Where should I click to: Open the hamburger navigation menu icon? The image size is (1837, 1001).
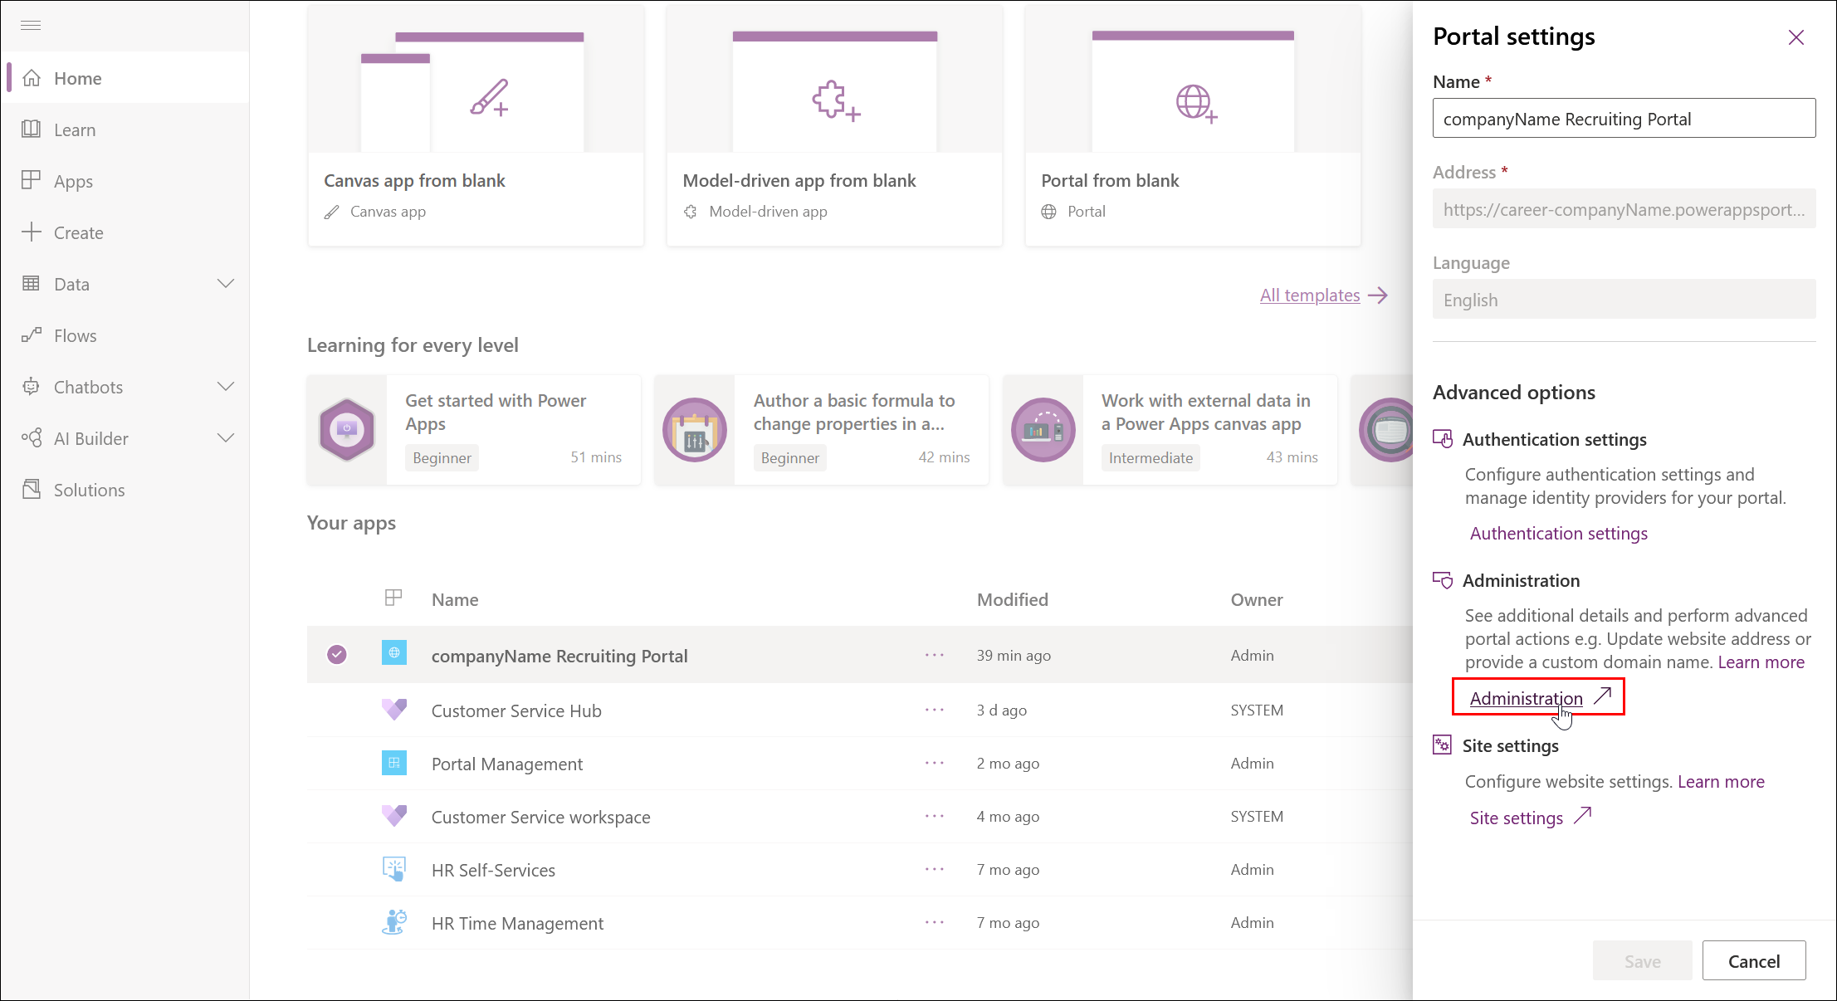point(31,26)
